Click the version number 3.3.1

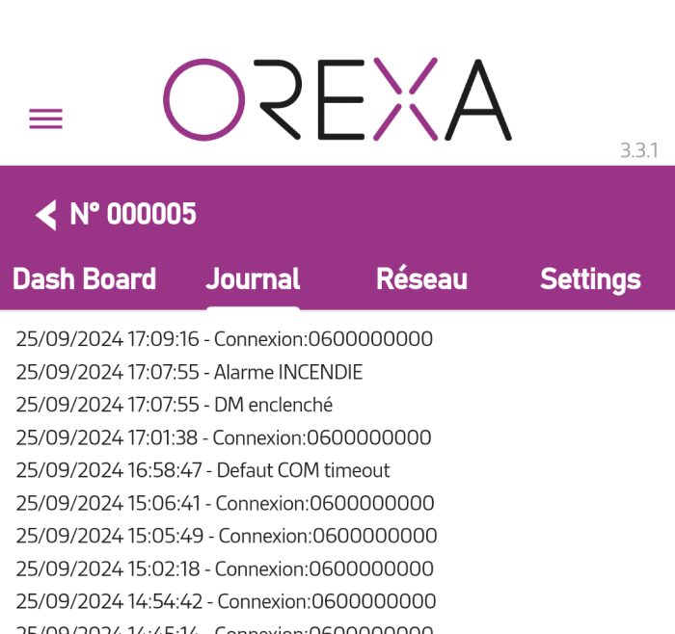point(638,150)
